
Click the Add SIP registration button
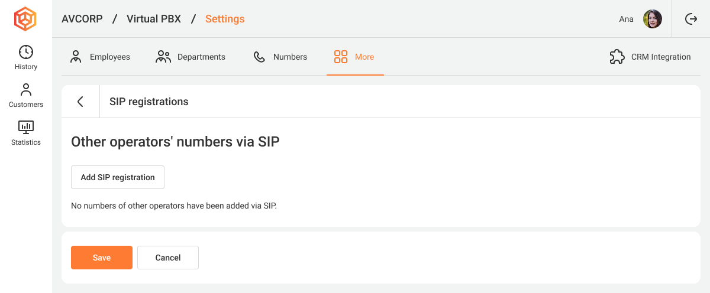(118, 177)
